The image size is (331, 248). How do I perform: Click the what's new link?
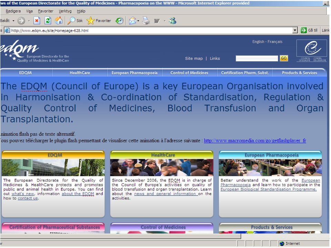click(x=23, y=194)
